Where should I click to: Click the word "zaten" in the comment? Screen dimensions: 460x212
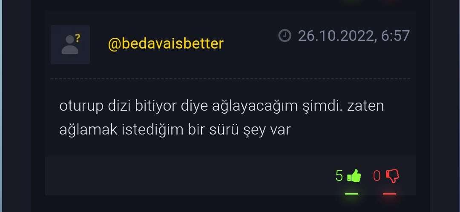365,106
